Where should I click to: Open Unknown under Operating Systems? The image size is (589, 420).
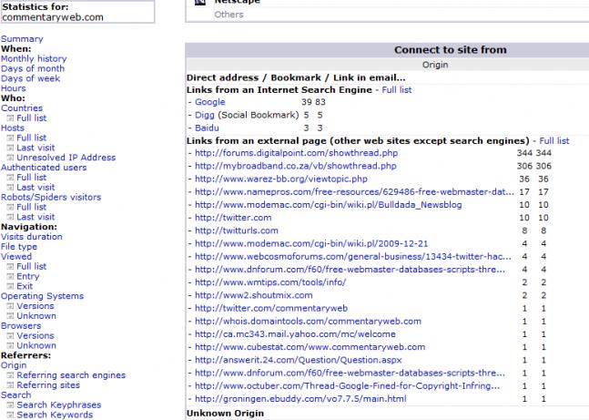coord(36,316)
